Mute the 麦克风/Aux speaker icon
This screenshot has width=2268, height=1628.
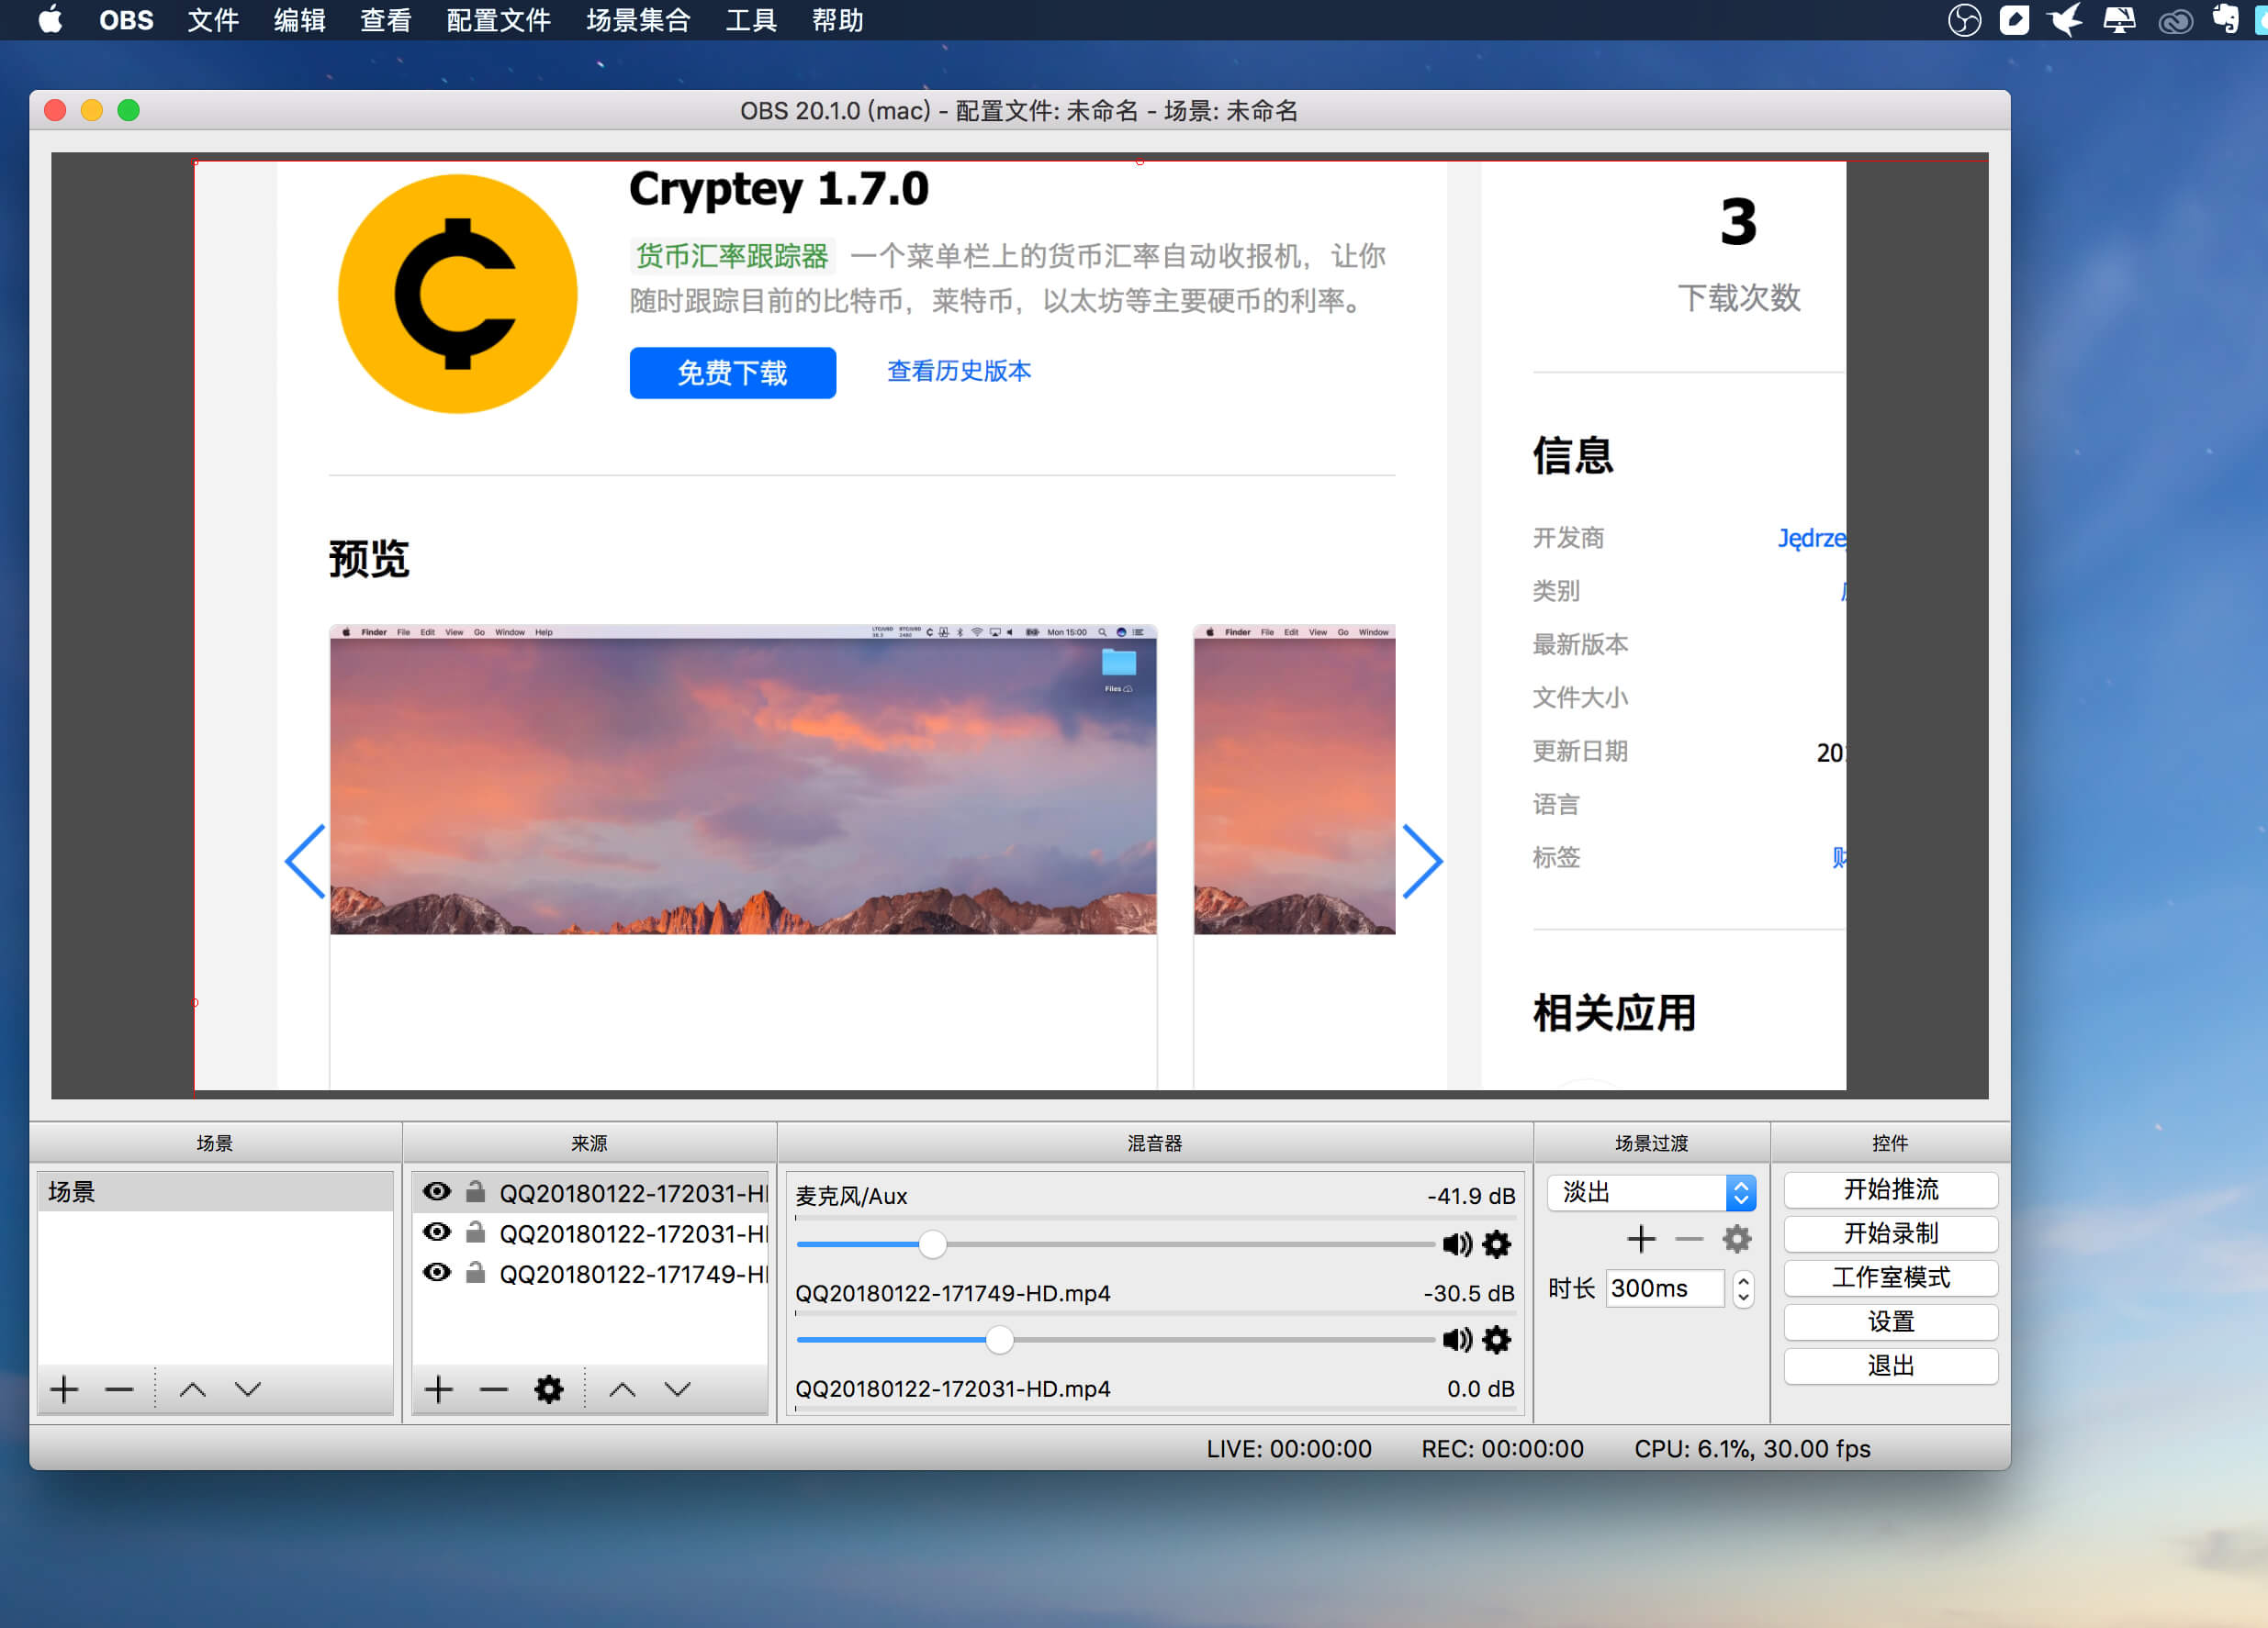point(1456,1244)
